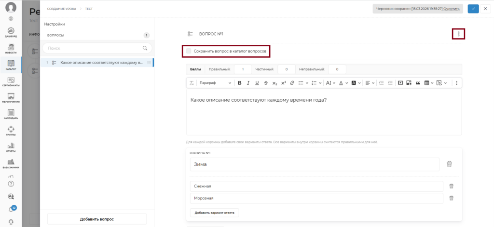Toggle bold formatting in the editor toolbar
The height and width of the screenshot is (227, 494).
pos(239,83)
